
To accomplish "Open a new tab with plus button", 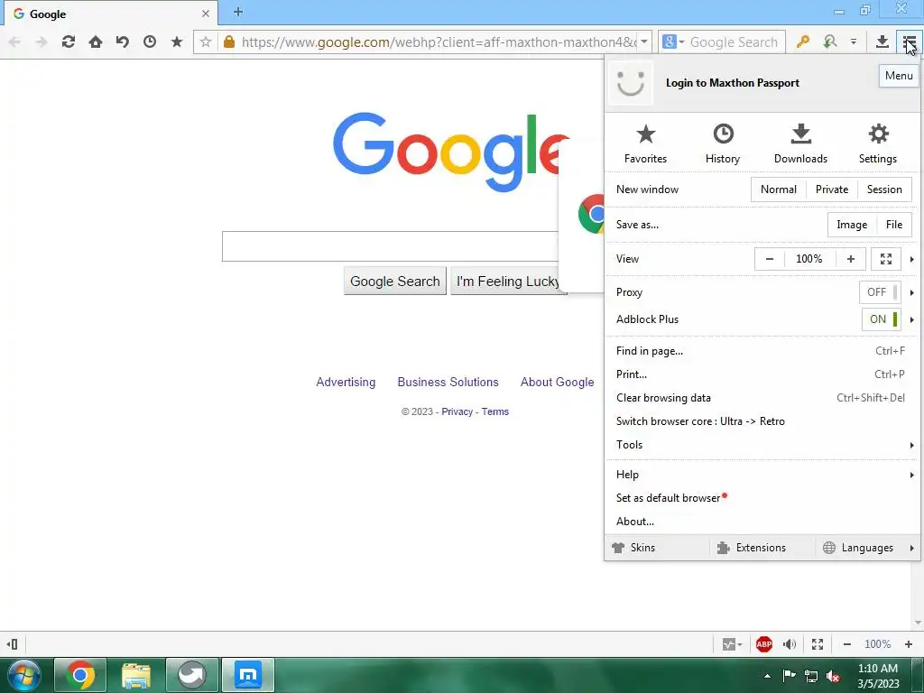I will tap(238, 12).
